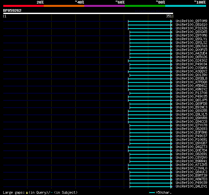Select the UniRef100_Q9AVR8 label

tap(191, 118)
